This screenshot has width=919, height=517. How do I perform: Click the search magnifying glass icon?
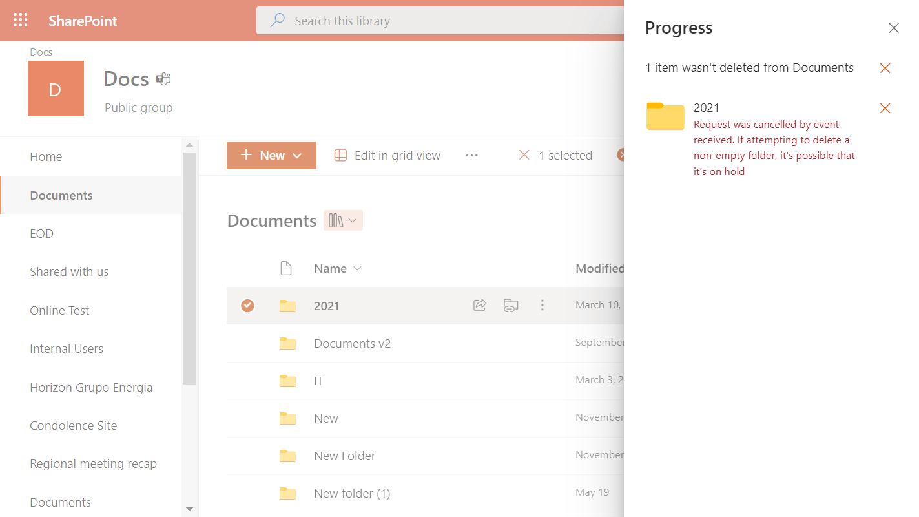coord(278,20)
